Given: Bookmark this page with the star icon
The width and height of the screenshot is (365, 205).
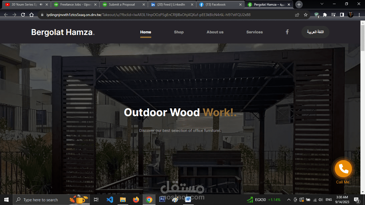Looking at the screenshot, I should pos(306,15).
